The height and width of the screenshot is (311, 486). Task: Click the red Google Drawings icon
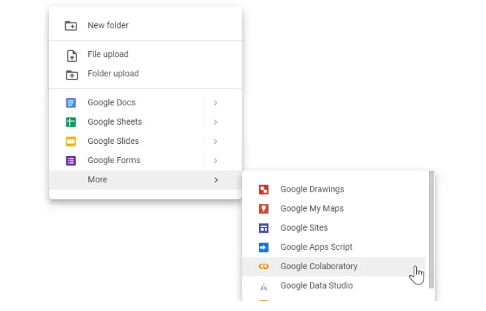(x=264, y=190)
